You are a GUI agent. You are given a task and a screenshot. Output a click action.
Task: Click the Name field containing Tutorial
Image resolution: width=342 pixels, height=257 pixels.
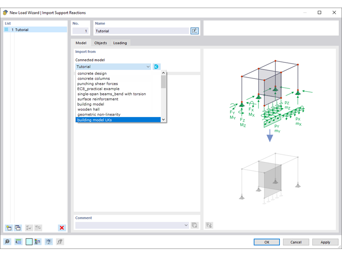[142, 31]
